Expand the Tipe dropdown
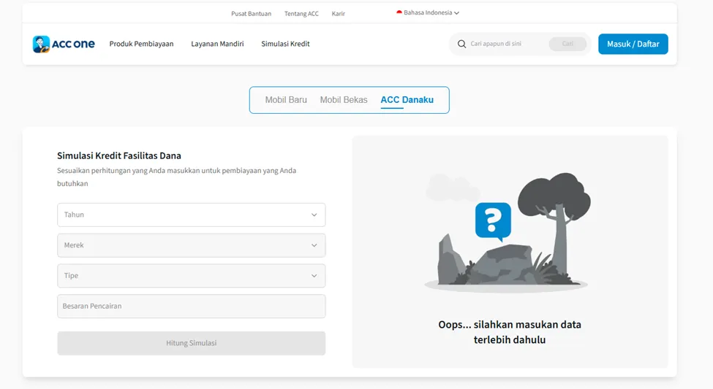Screen dimensions: 713x389 (x=192, y=276)
